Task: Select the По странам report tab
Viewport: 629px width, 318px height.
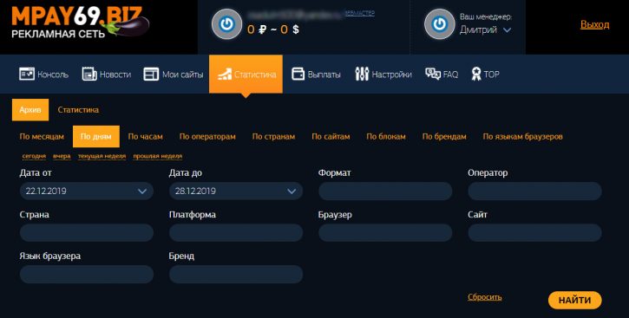Action: click(x=273, y=137)
